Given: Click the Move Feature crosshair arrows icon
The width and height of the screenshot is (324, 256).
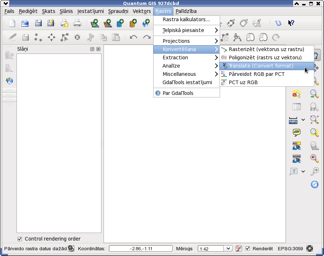Looking at the screenshot, I should click(51, 37).
